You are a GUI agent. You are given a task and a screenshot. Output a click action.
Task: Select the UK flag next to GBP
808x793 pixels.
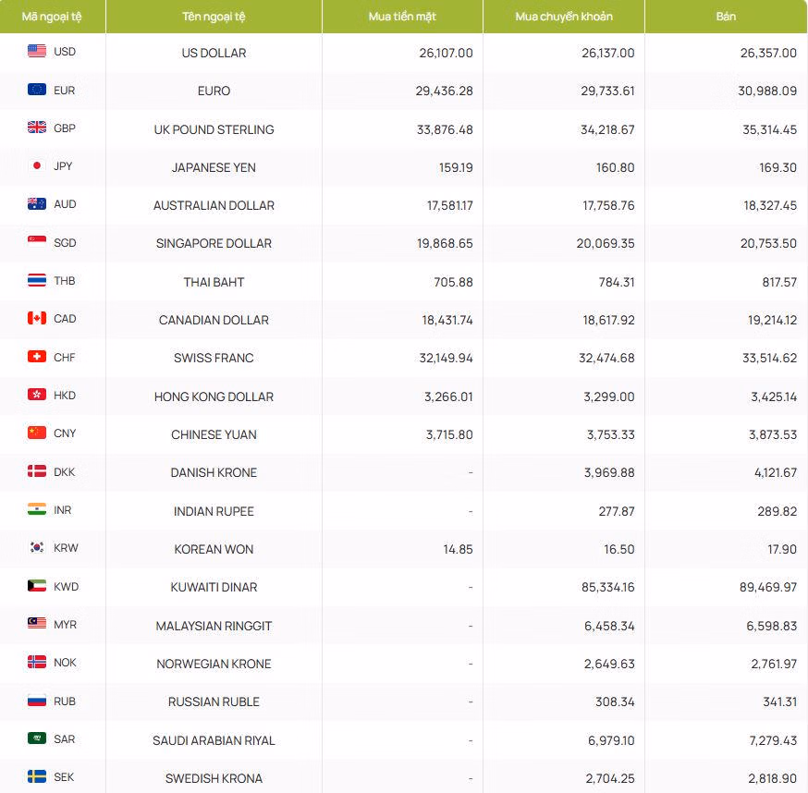click(x=37, y=128)
